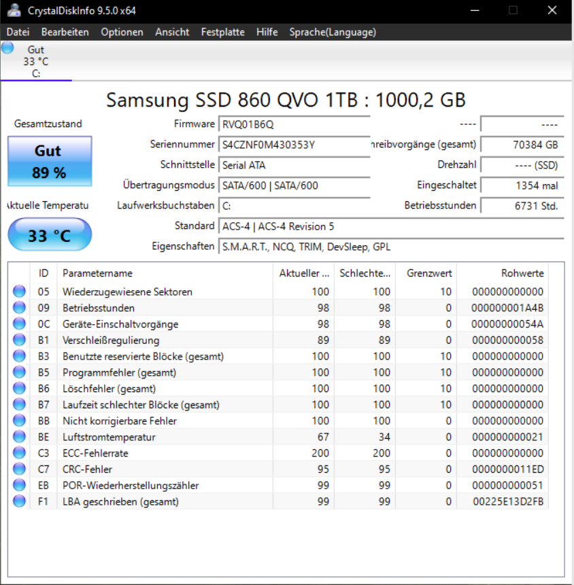Click status orb for Programmfehler (gesamt) row
Image resolution: width=574 pixels, height=585 pixels.
click(x=19, y=372)
